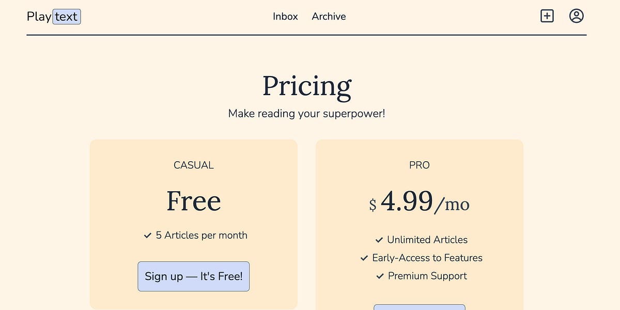Click the checkmark beside '5 Articles per month'

[147, 236]
